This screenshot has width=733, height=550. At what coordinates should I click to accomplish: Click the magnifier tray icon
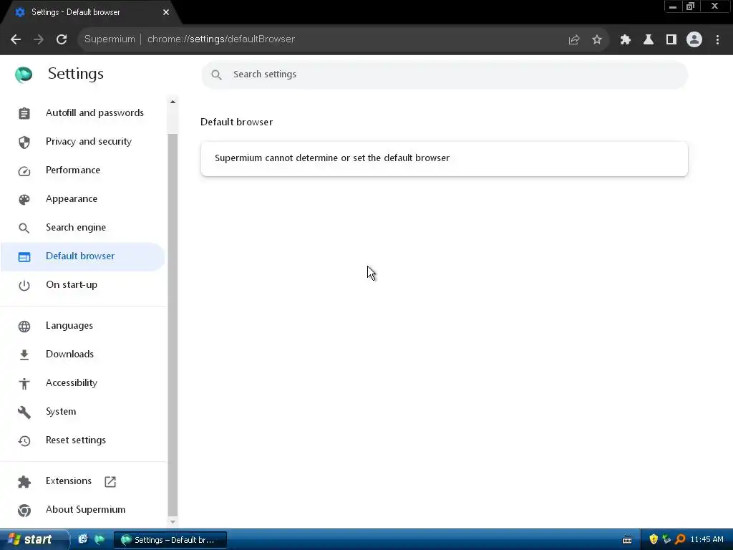[x=680, y=539]
